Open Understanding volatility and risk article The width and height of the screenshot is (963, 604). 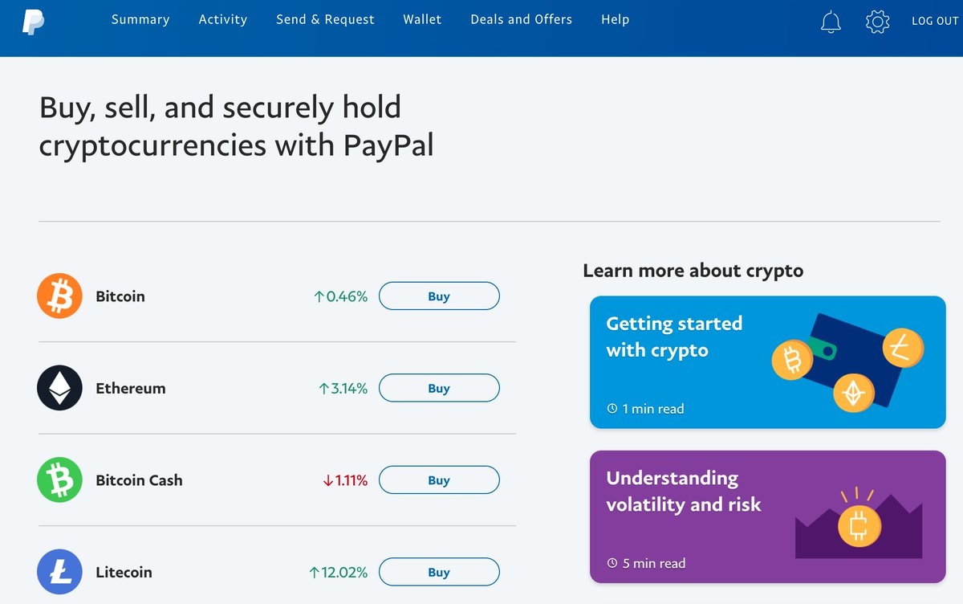click(767, 516)
